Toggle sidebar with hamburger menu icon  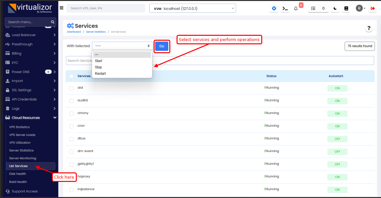click(61, 8)
